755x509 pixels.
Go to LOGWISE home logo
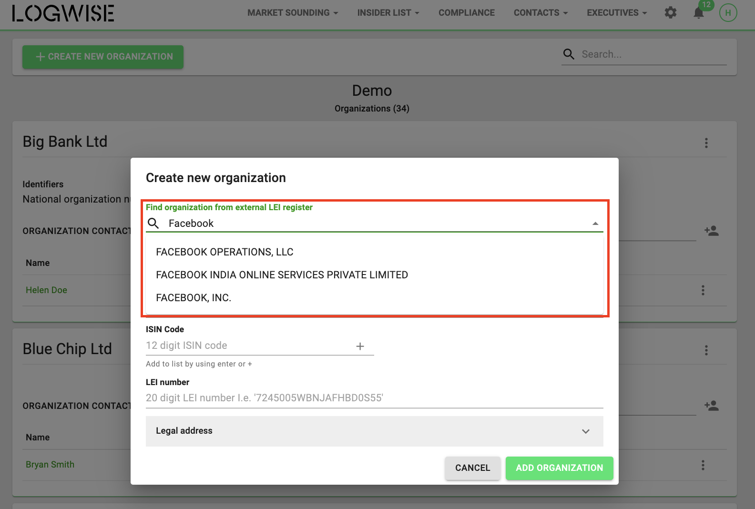tap(63, 13)
